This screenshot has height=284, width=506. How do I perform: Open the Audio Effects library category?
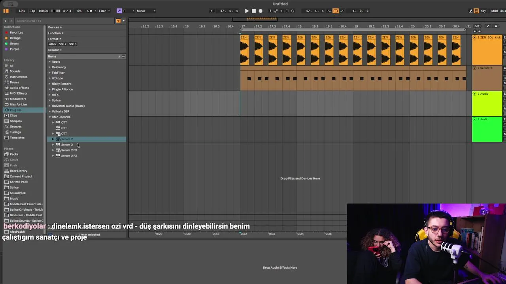pyautogui.click(x=19, y=88)
